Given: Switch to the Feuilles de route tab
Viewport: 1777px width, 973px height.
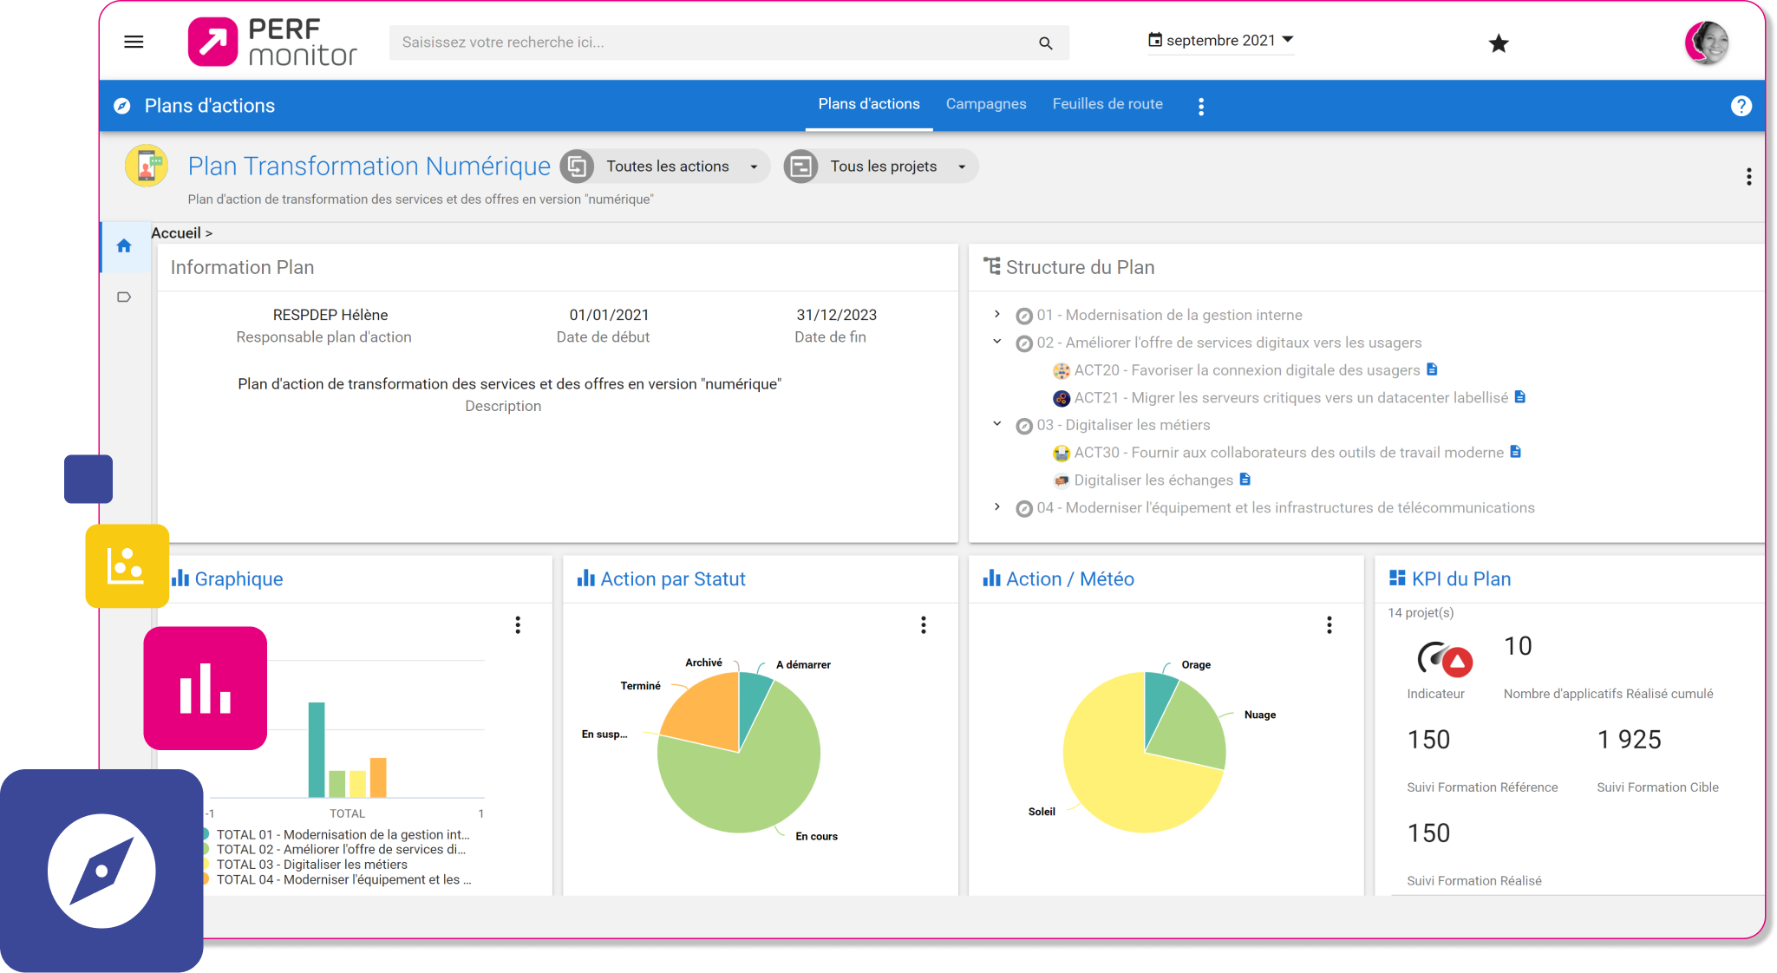Looking at the screenshot, I should pos(1107,104).
